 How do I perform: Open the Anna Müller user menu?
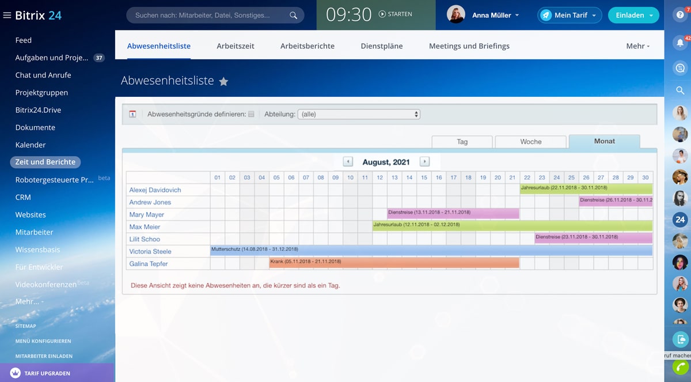tap(495, 16)
